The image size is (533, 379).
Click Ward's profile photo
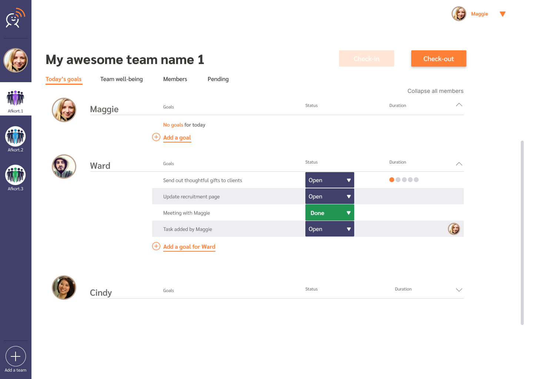click(64, 167)
